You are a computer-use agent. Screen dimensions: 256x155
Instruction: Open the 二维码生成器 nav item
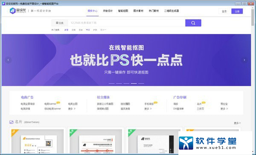pyautogui.click(x=172, y=11)
